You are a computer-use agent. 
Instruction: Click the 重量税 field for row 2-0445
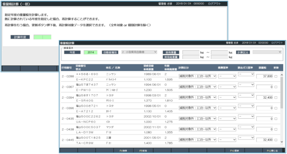tap(265, 140)
